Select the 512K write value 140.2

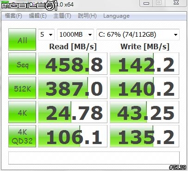click(144, 88)
